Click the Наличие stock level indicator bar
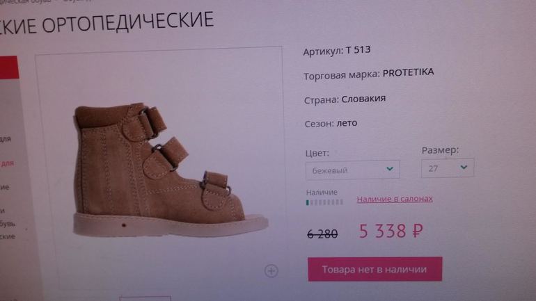The width and height of the screenshot is (536, 301). click(324, 202)
